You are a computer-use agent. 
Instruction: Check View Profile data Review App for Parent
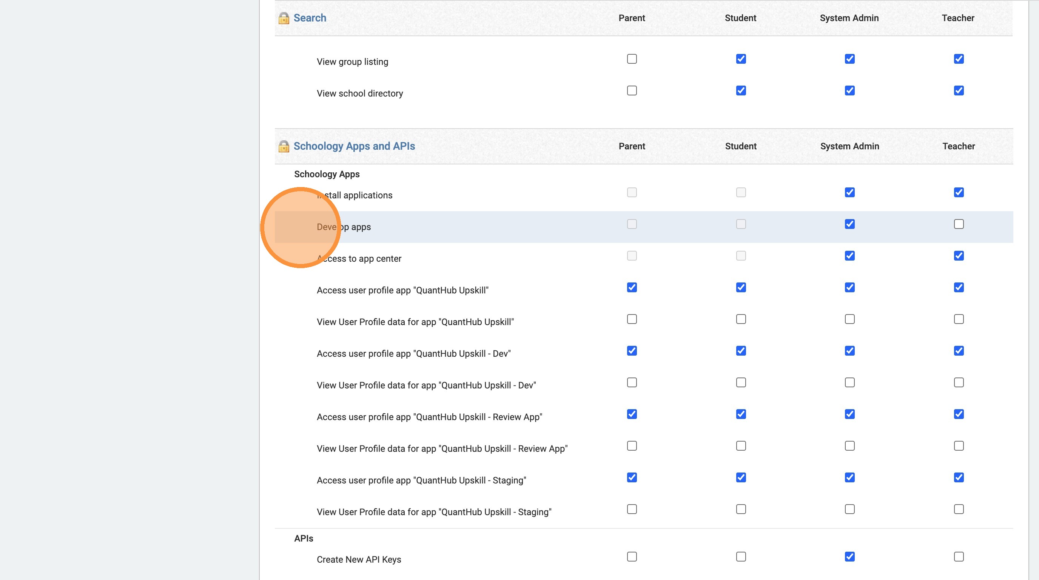pos(632,446)
